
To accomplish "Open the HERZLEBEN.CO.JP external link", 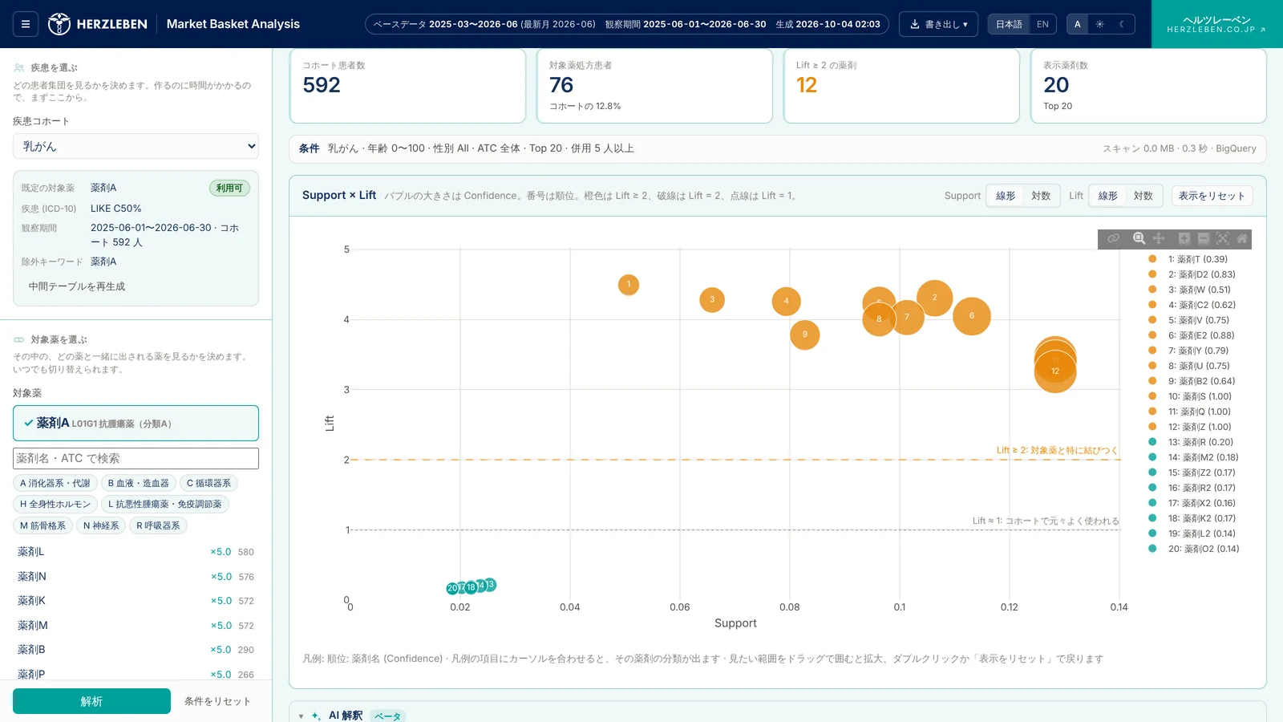I will click(x=1216, y=24).
